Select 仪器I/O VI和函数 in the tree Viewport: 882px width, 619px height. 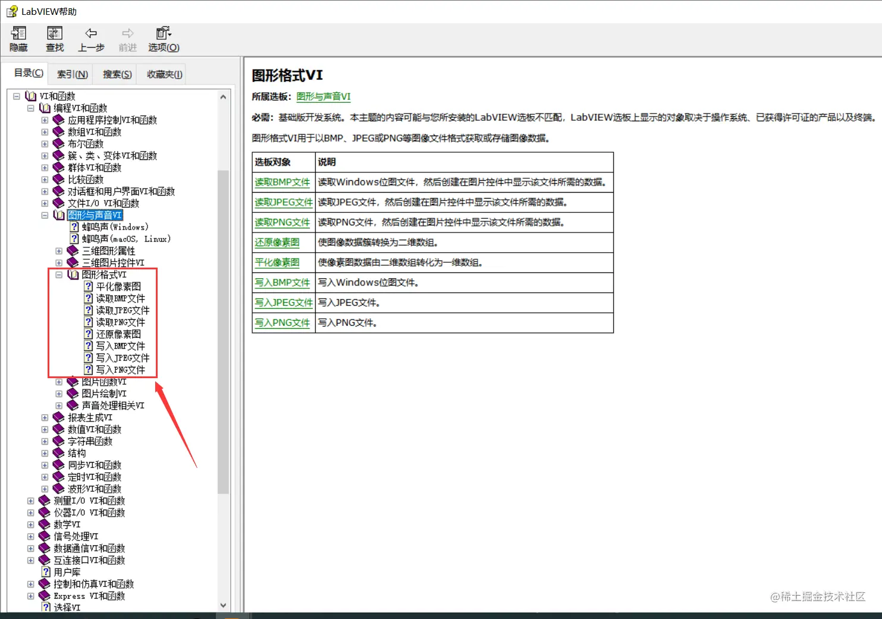[89, 513]
